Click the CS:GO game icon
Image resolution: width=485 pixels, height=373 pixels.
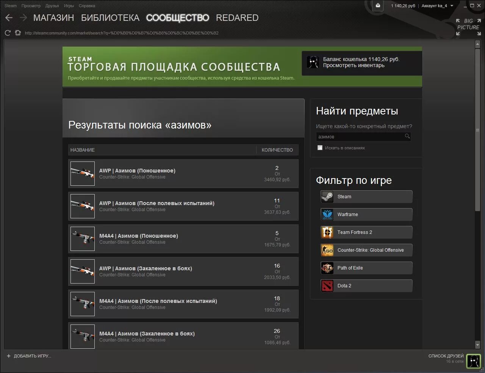pos(327,250)
